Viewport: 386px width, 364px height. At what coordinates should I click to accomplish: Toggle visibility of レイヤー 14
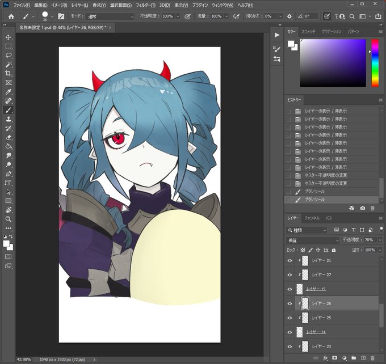[289, 332]
